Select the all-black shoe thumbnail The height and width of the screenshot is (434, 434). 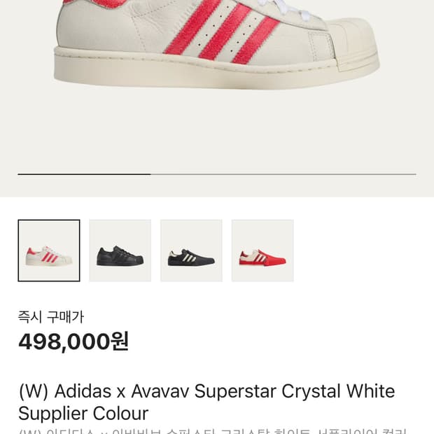(120, 251)
